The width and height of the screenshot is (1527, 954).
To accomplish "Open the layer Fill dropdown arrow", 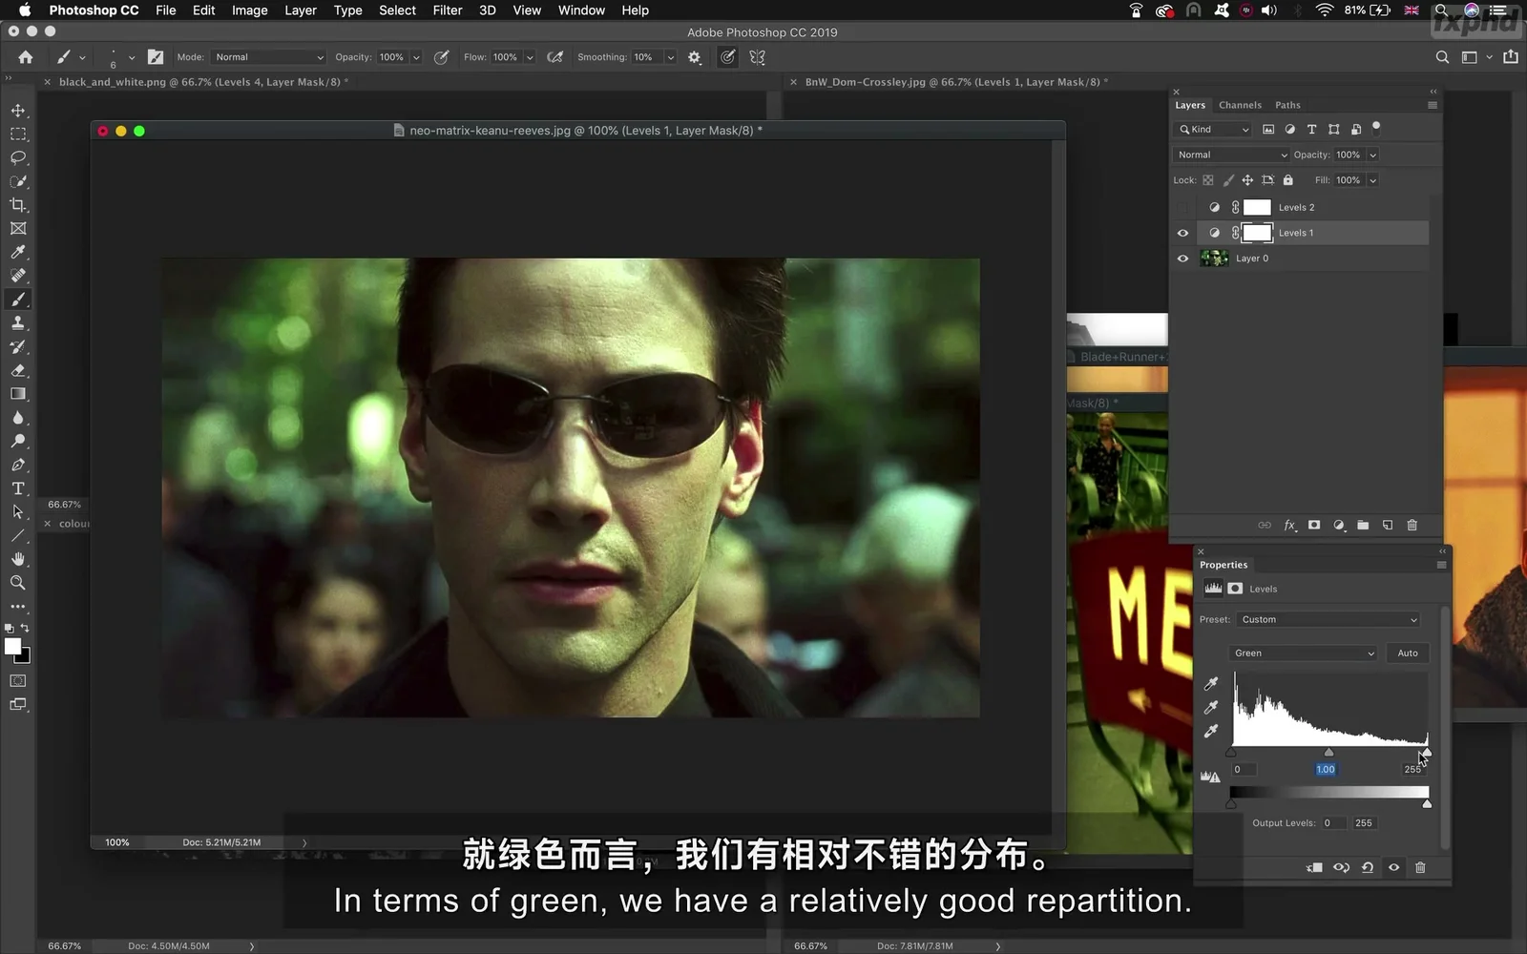I will pyautogui.click(x=1373, y=180).
